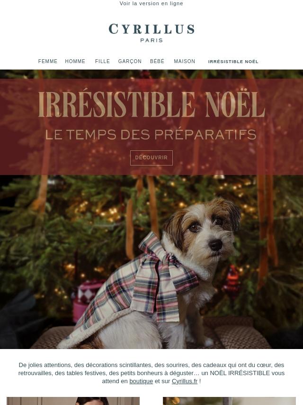303x405 pixels.
Task: Open the bottom-right product image preview
Action: tap(229, 401)
